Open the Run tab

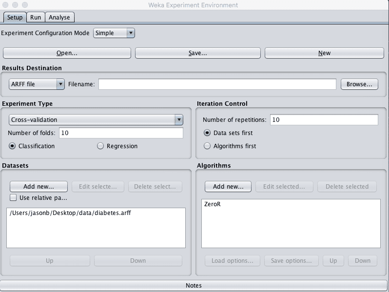[36, 18]
